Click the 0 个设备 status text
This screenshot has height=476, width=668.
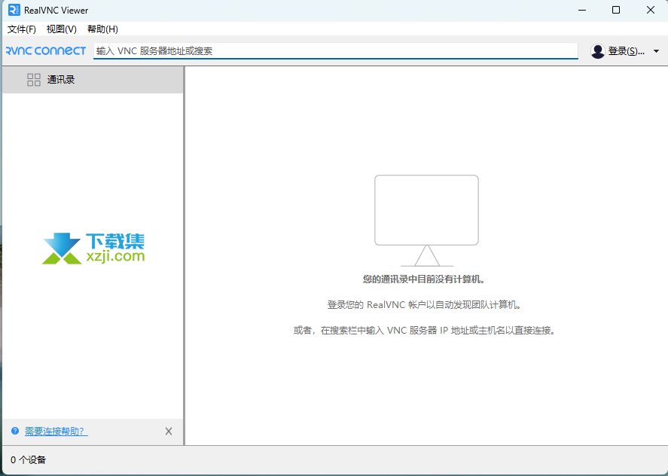28,459
